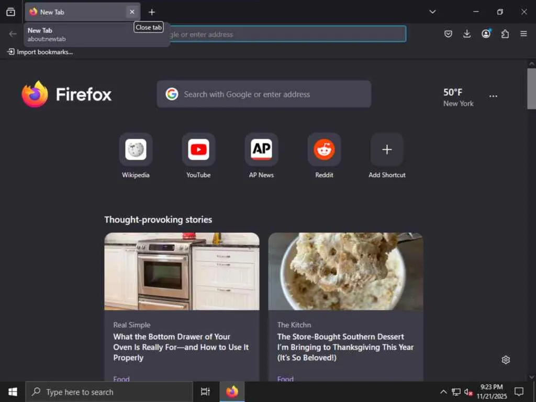Open the Southern dessert thumbnail image
Viewport: 536px width, 402px height.
[x=345, y=272]
